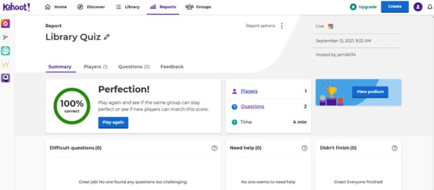Open the notifications bell
Image resolution: width=434 pixels, height=190 pixels.
430,7
